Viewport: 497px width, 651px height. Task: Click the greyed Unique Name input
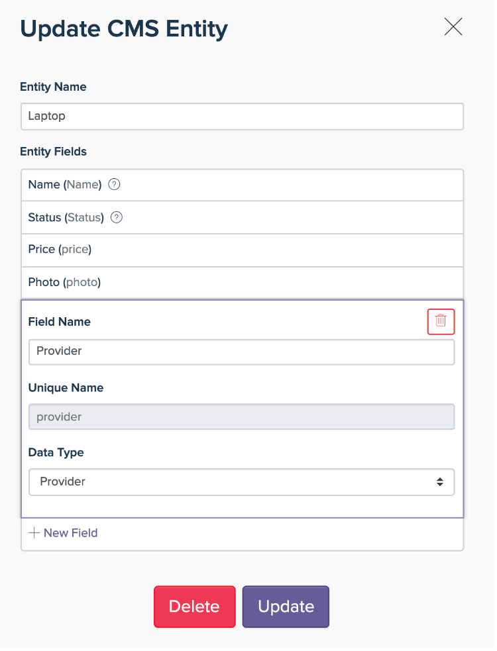pyautogui.click(x=241, y=417)
